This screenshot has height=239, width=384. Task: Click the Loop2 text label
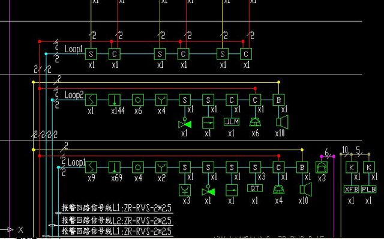pos(74,95)
